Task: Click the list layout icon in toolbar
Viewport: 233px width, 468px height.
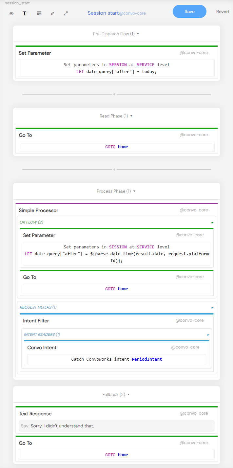Action: pos(39,13)
